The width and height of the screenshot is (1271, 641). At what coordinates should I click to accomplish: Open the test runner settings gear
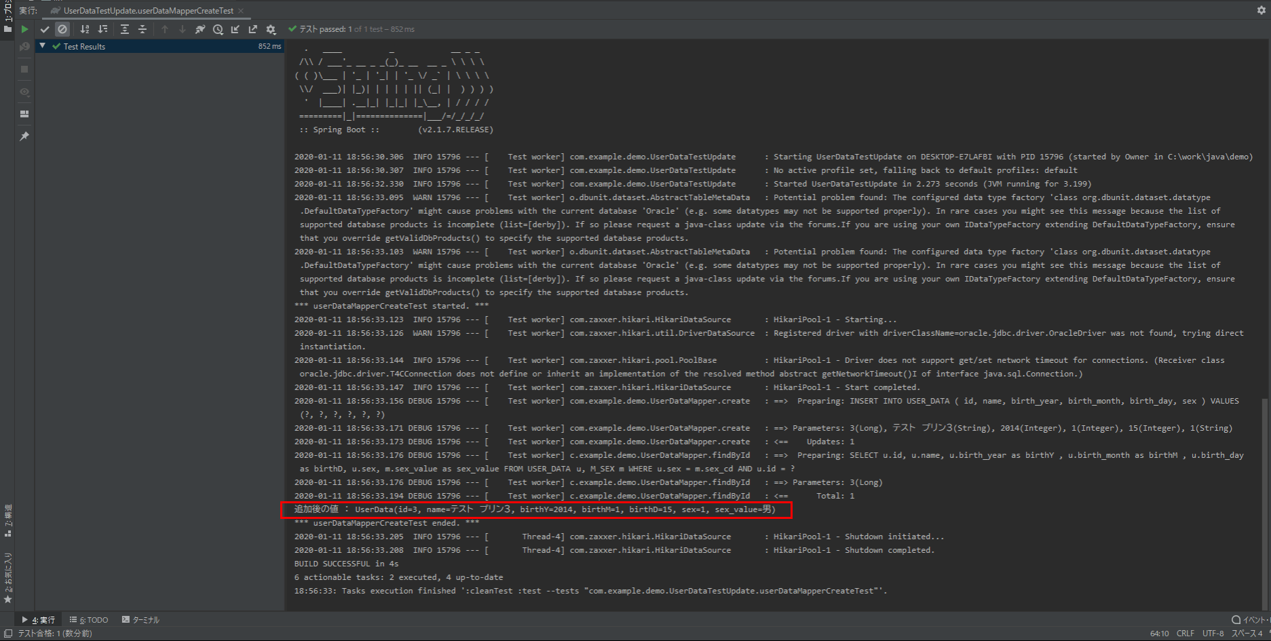pos(271,29)
